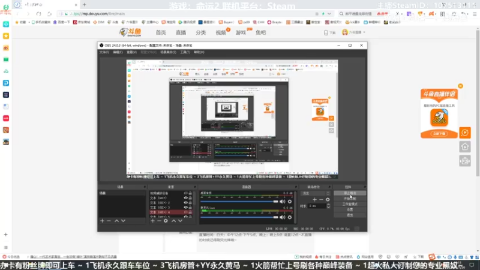Image resolution: width=480 pixels, height=270 pixels.
Task: Open the OBS 编辑(E) menu
Action: pyautogui.click(x=118, y=52)
